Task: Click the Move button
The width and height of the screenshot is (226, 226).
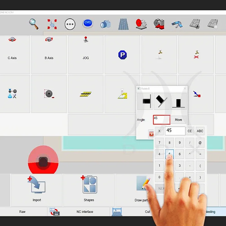Action: tap(179, 120)
